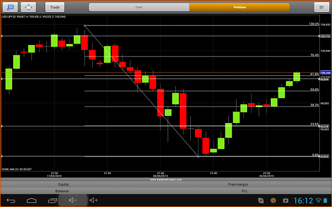Click the 61.8% Fibonacci level label

pos(314,74)
